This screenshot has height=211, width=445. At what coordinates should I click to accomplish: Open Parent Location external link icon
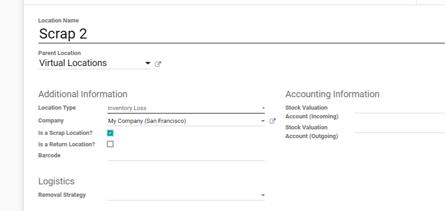point(158,64)
